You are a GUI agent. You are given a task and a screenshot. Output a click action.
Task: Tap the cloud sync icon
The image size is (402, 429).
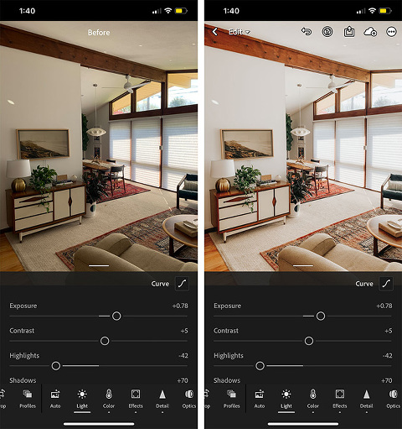tap(370, 32)
